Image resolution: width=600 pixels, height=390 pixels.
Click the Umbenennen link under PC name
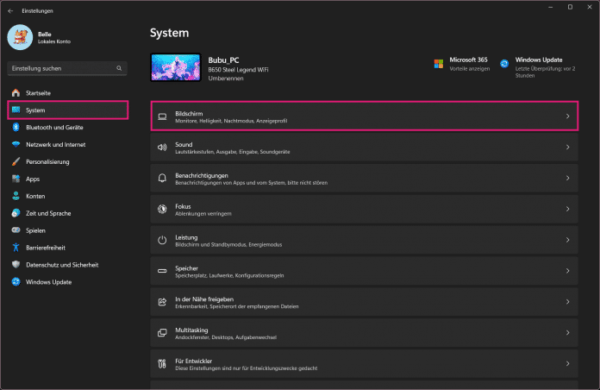pyautogui.click(x=225, y=78)
